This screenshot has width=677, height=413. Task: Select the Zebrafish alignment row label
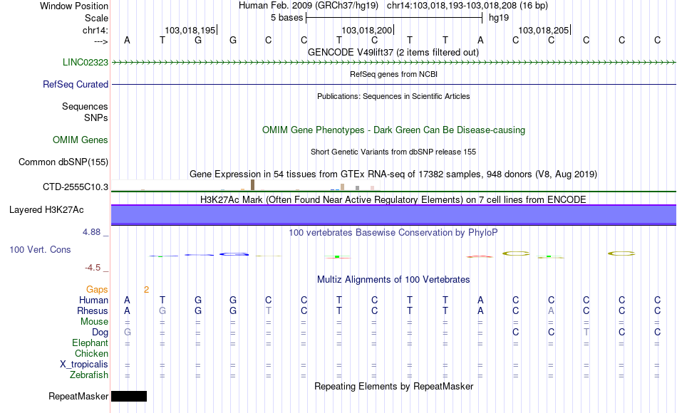coord(89,375)
